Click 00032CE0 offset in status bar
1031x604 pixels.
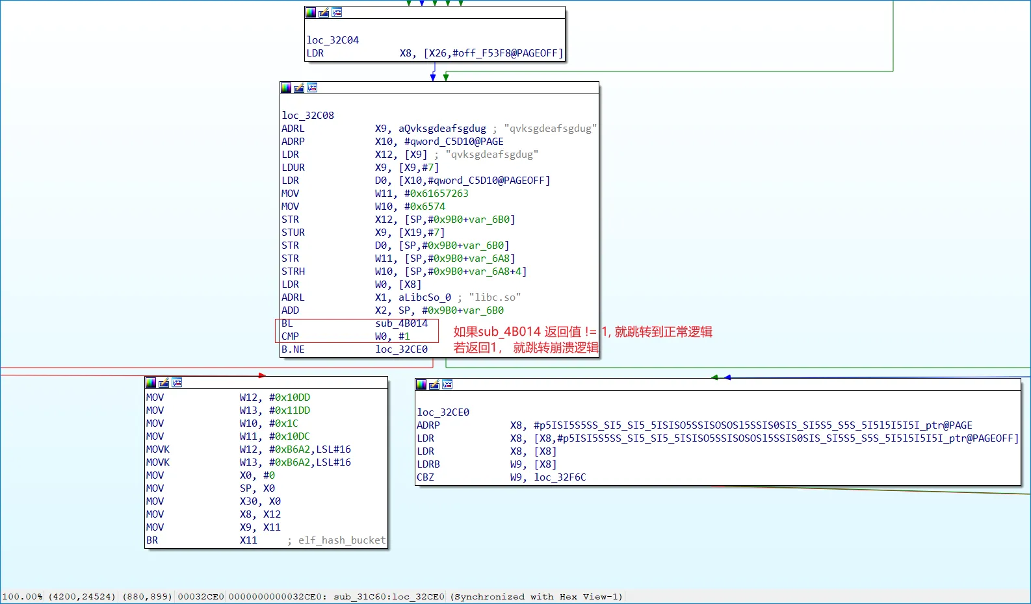click(201, 597)
